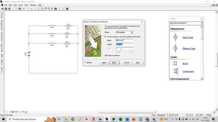Open Excel from the taskbar
The height and width of the screenshot is (122, 218).
[120, 119]
